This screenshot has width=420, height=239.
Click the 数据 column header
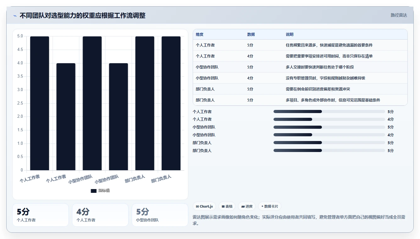click(251, 35)
